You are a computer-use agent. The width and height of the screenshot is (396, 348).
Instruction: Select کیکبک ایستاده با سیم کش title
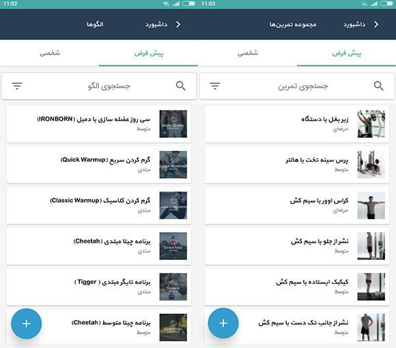click(x=312, y=282)
